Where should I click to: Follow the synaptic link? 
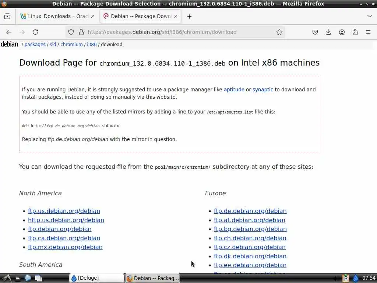pyautogui.click(x=263, y=90)
